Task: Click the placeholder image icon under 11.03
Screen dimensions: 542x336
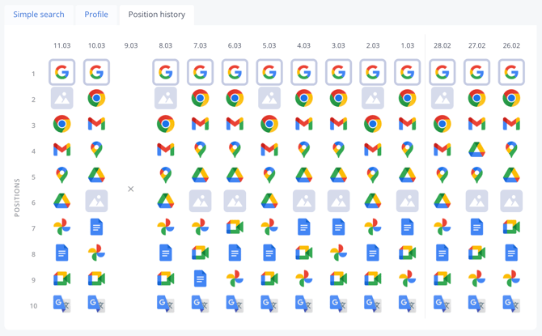Action: pyautogui.click(x=61, y=99)
